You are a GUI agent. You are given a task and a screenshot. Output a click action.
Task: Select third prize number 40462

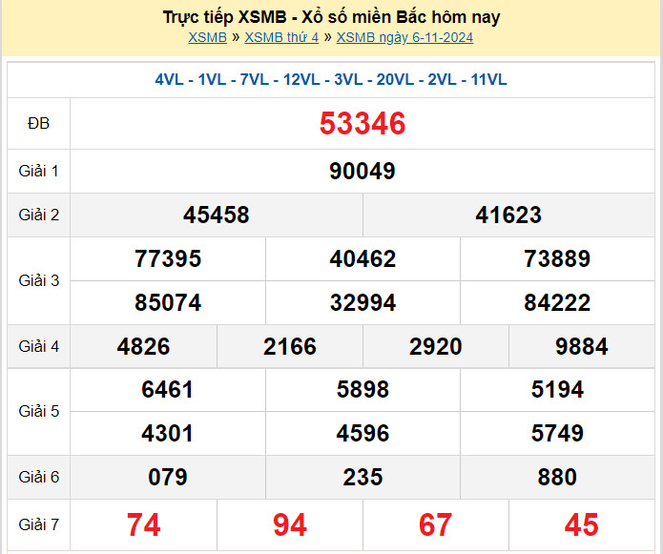click(363, 258)
